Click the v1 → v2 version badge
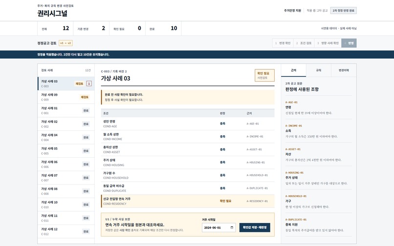This screenshot has width=394, height=246. pyautogui.click(x=66, y=43)
